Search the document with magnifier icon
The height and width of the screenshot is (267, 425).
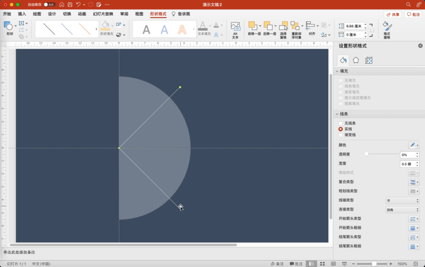click(408, 5)
